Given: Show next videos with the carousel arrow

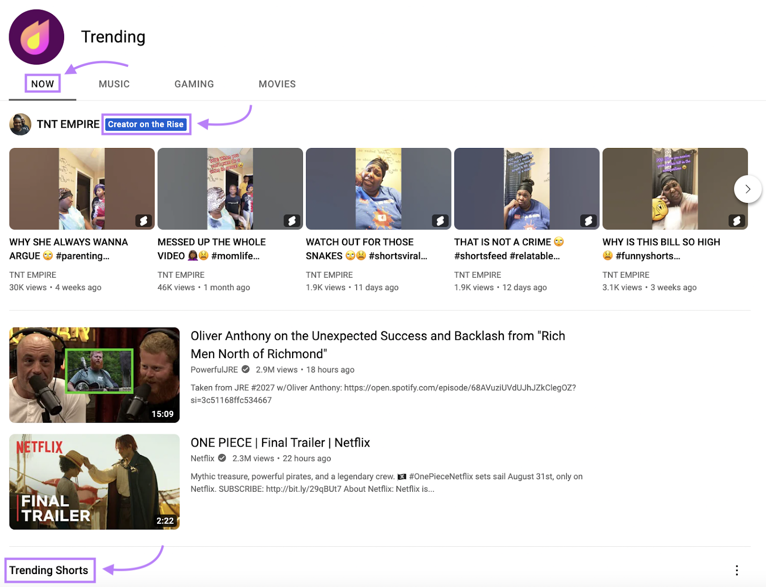Looking at the screenshot, I should coord(747,189).
